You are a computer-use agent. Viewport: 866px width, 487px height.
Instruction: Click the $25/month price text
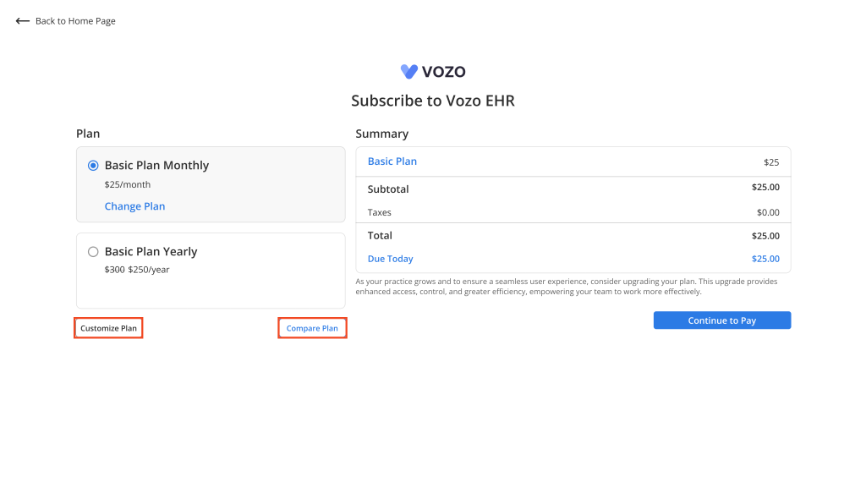[128, 184]
